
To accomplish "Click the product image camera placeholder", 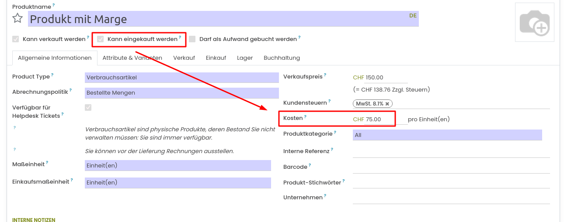I will [534, 23].
